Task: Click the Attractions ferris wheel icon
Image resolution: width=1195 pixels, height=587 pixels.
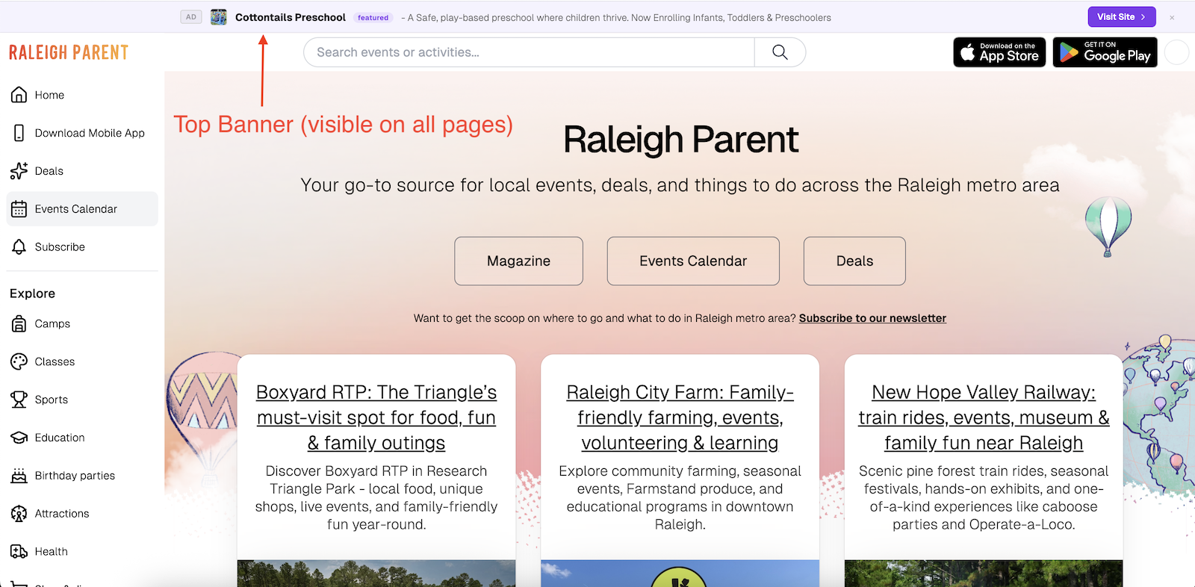Action: click(x=19, y=514)
